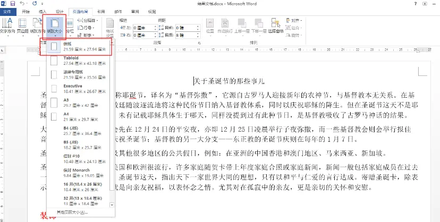
Task: Click the Word application icon
Action: 3,4
